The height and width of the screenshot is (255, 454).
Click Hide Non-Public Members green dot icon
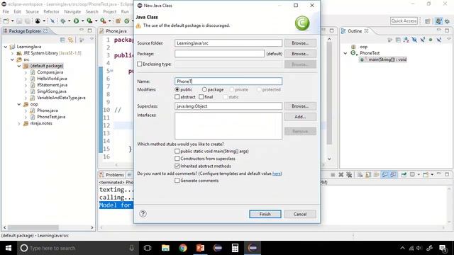click(x=431, y=40)
